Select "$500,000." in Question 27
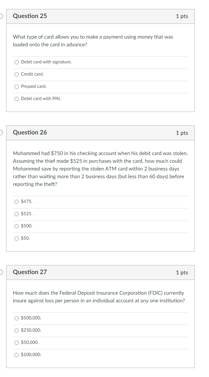This screenshot has height=377, width=209. coord(16,318)
